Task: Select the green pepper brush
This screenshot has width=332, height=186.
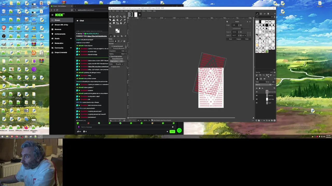Action: point(267,51)
